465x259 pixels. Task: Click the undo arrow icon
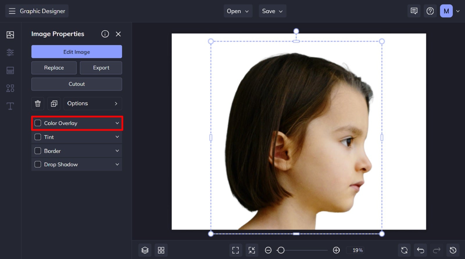pyautogui.click(x=420, y=250)
